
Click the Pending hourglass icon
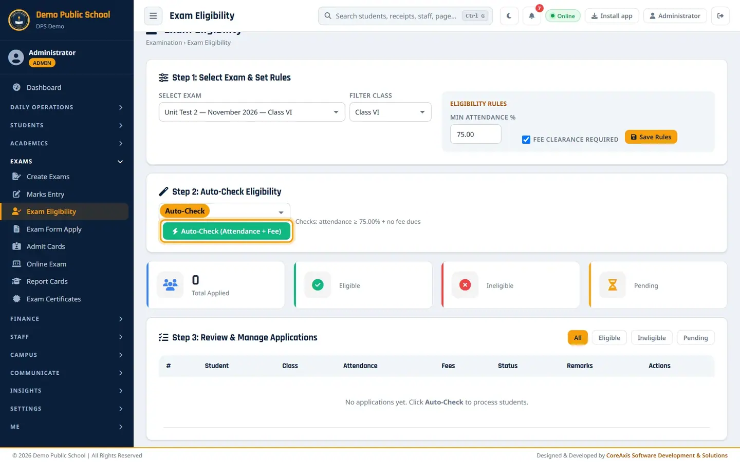pyautogui.click(x=613, y=285)
